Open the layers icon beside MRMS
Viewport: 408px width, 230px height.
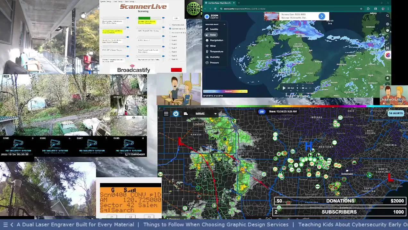point(186,114)
